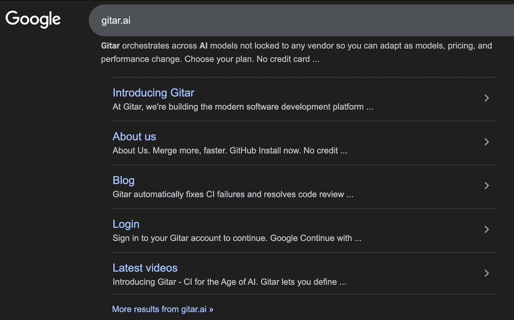514x320 pixels.
Task: Open the Introducing Gitar link
Action: [x=153, y=93]
